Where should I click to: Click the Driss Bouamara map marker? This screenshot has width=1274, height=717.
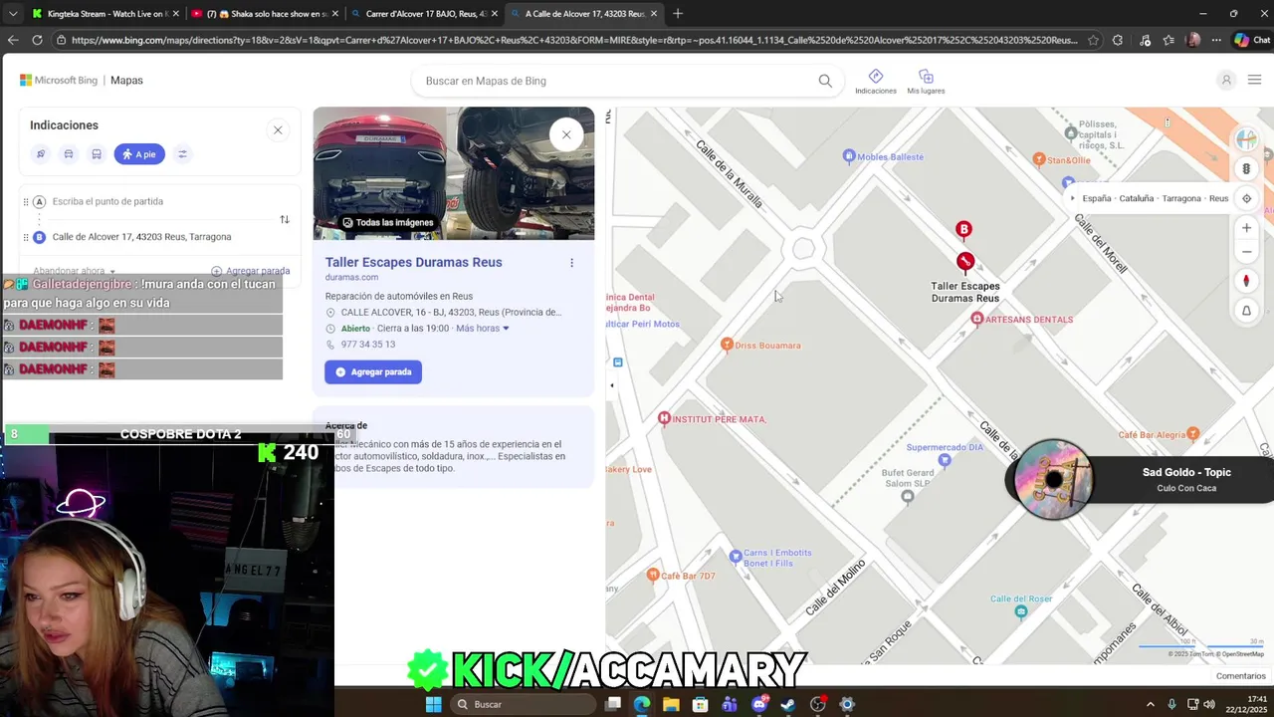(727, 345)
